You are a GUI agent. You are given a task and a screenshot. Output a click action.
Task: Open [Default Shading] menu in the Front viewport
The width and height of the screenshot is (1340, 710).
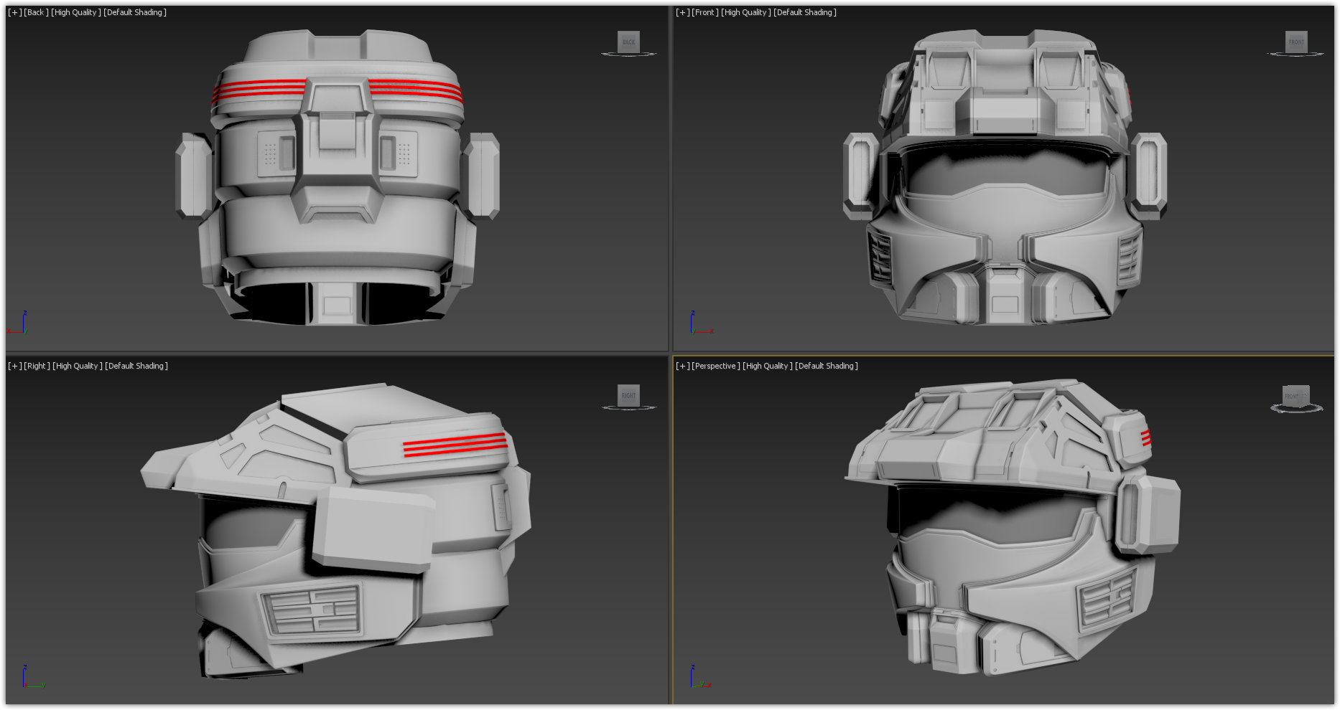(805, 12)
